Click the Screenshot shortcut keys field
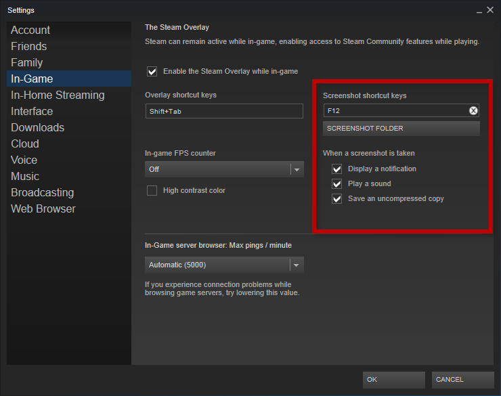 tap(401, 110)
